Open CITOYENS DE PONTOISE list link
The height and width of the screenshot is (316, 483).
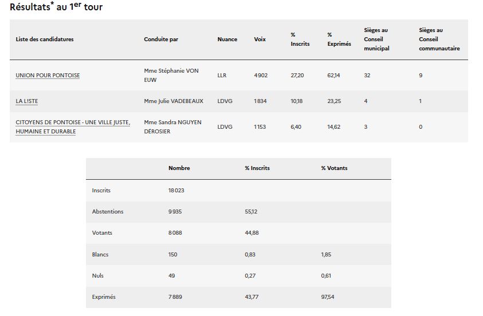point(73,127)
